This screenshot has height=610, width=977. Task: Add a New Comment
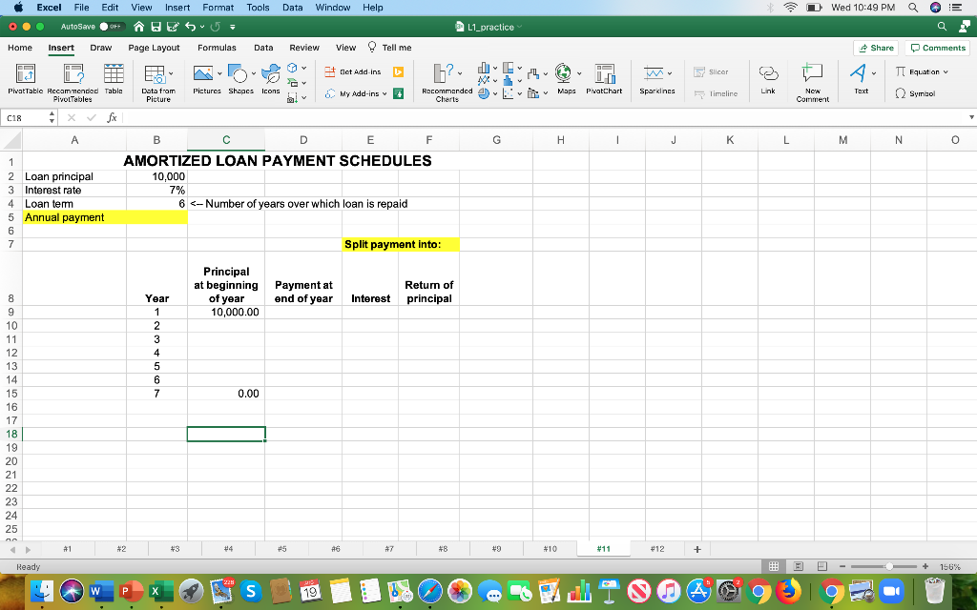812,81
